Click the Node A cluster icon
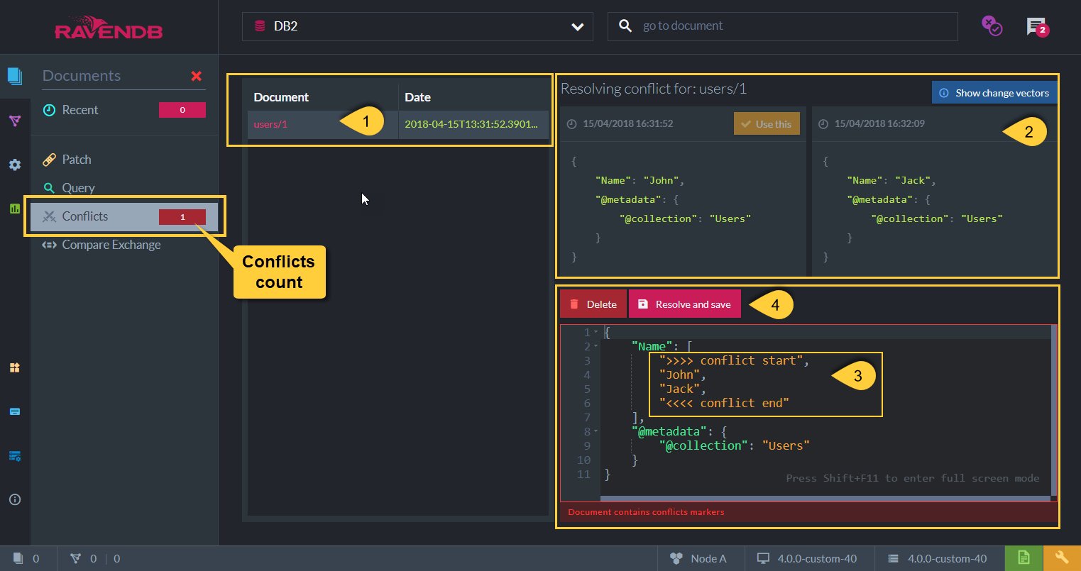This screenshot has height=571, width=1081. (x=676, y=558)
